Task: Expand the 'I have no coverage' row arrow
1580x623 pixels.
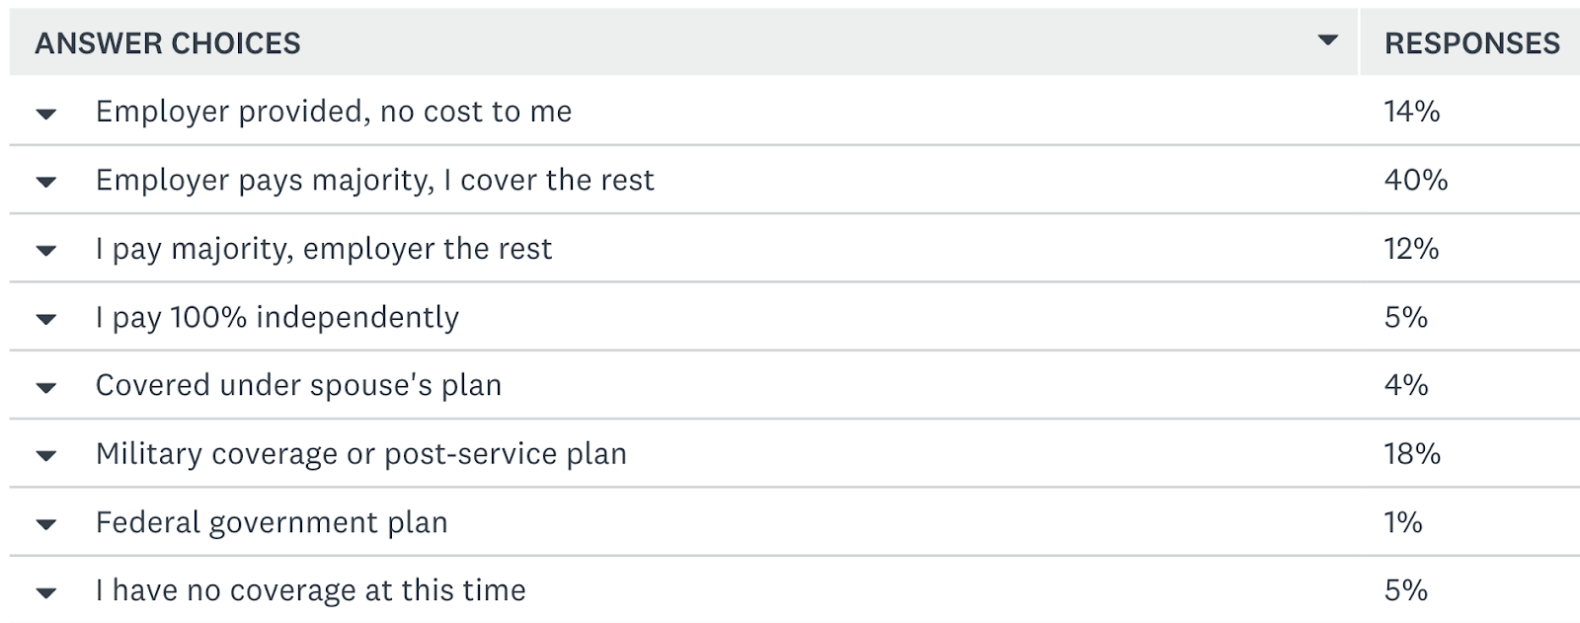Action: click(x=45, y=592)
